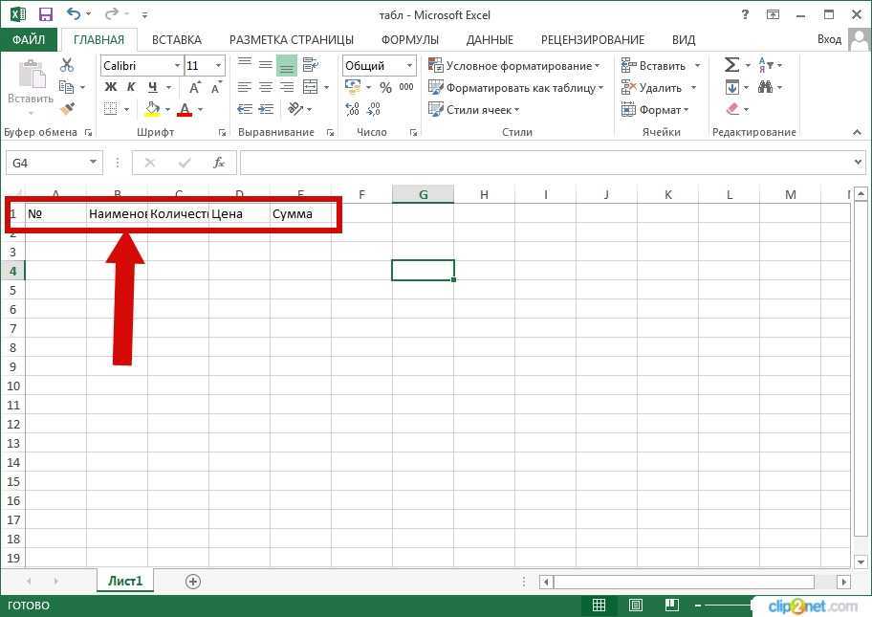Open Find and Select binoculars
The height and width of the screenshot is (617, 872).
[765, 87]
